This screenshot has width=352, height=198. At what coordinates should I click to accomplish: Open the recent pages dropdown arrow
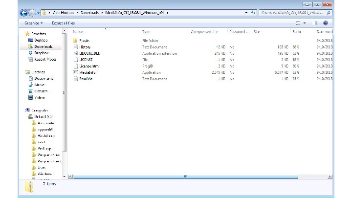[x=39, y=13]
